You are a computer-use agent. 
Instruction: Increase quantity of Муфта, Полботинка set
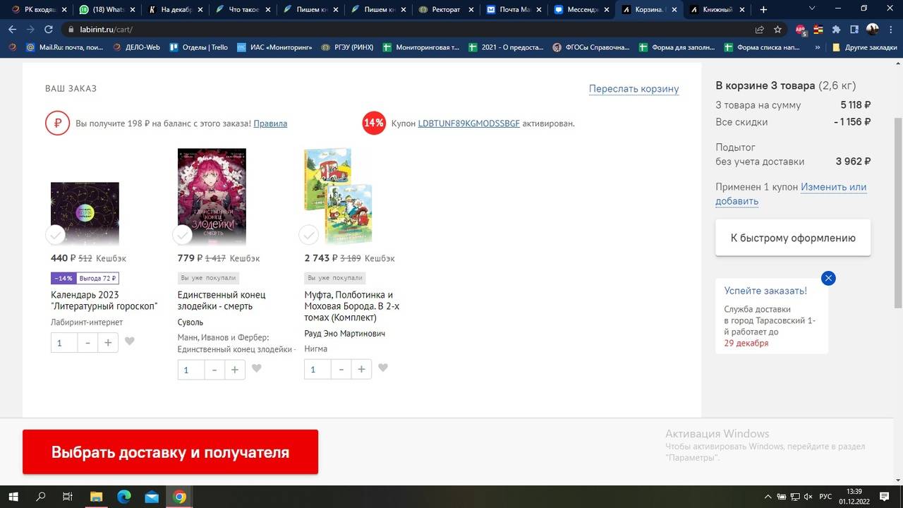(361, 370)
